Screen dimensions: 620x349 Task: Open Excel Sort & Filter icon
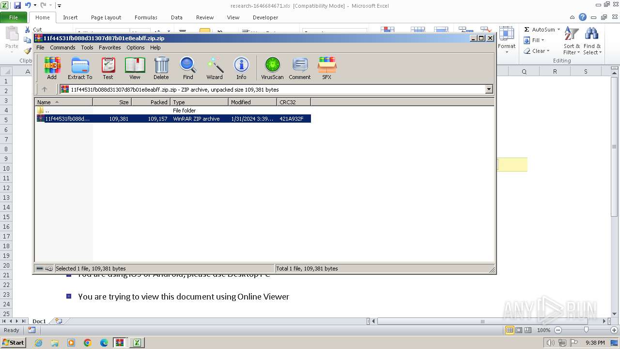point(572,41)
